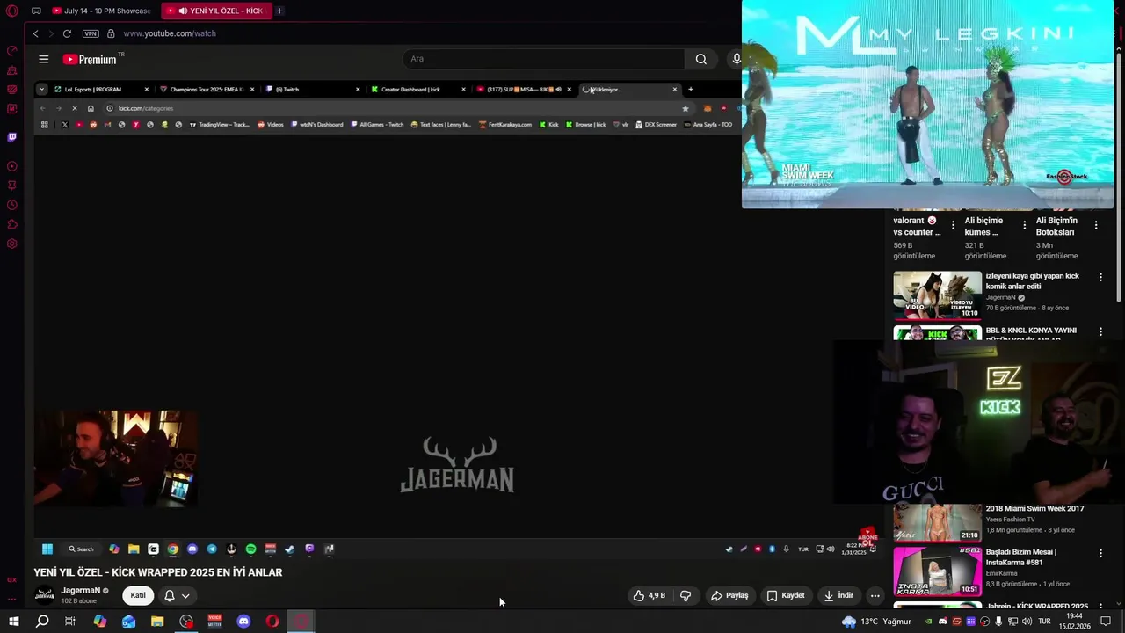Open the Opera main menu logo

click(x=12, y=11)
